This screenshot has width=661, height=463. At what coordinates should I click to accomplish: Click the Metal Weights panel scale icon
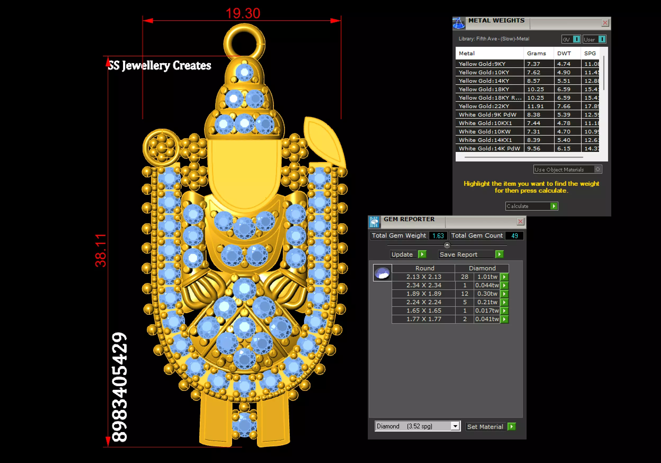[x=459, y=23]
